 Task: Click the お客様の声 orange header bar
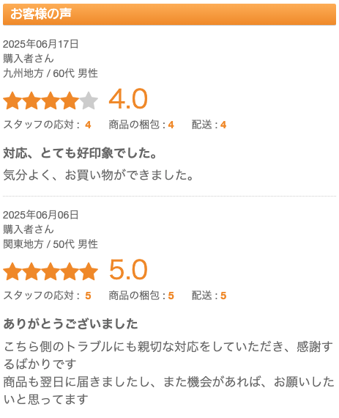(x=170, y=14)
